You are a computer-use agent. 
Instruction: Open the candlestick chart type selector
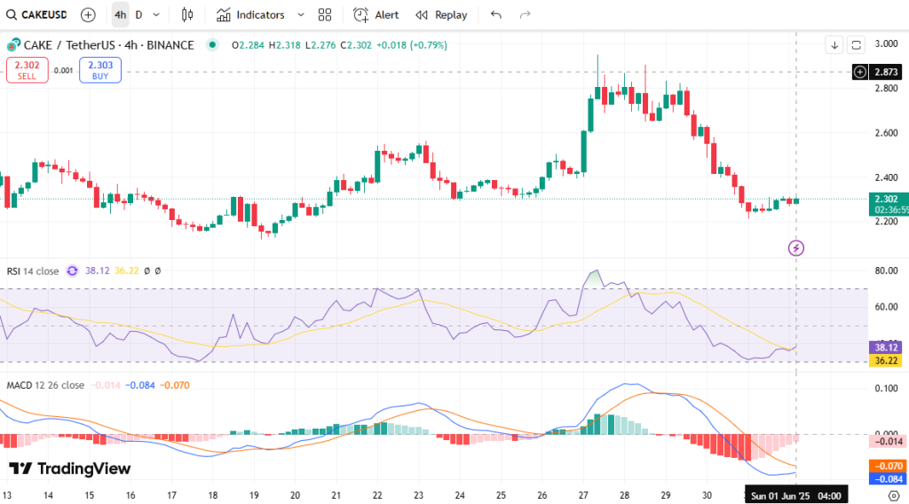point(187,14)
